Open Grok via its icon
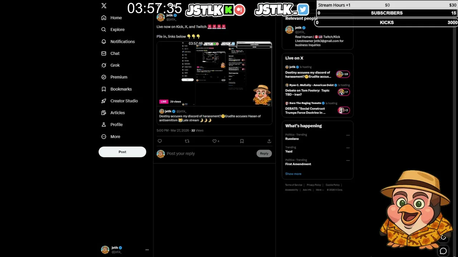The width and height of the screenshot is (458, 257). tap(104, 65)
